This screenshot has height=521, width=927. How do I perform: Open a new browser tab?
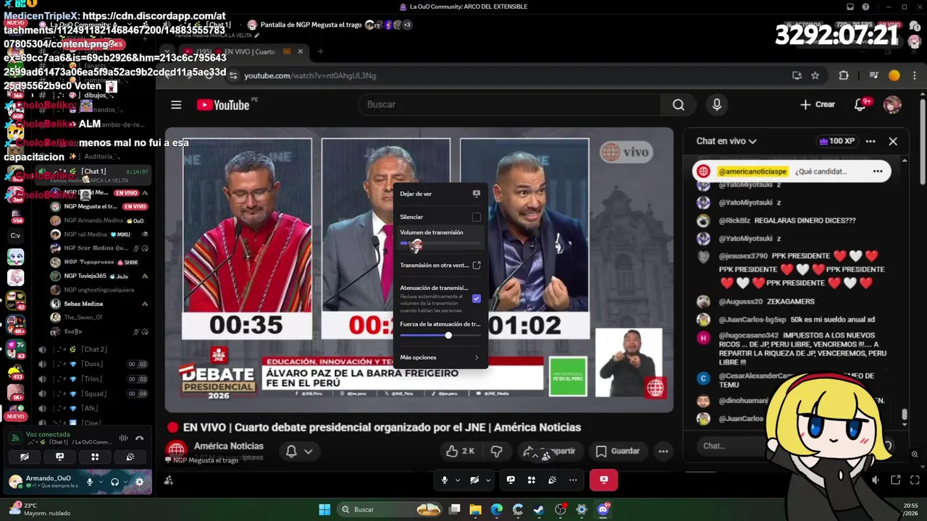(x=320, y=51)
